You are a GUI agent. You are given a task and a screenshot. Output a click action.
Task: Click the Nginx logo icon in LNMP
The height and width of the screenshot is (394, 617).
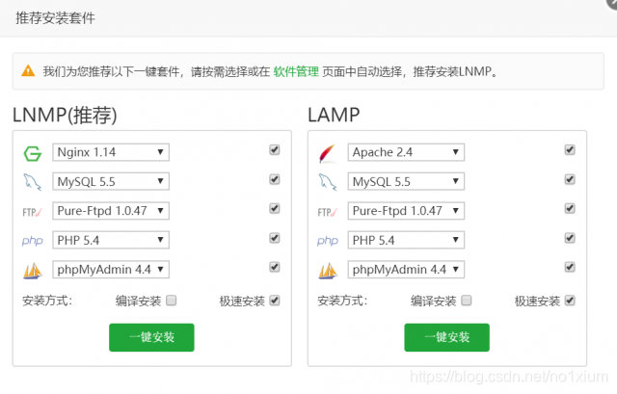(32, 153)
